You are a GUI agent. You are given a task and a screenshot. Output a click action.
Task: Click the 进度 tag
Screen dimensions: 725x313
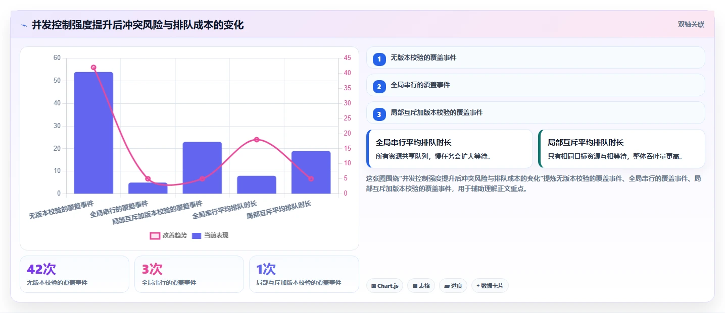point(453,286)
